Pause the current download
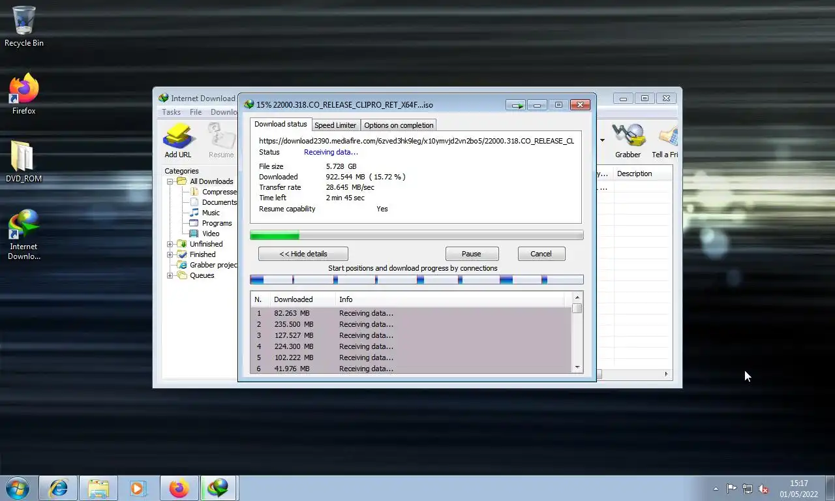 472,254
